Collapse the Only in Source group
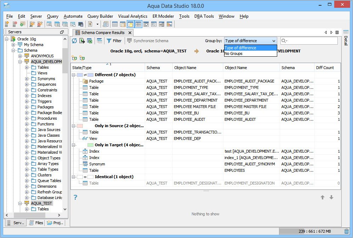 point(73,126)
